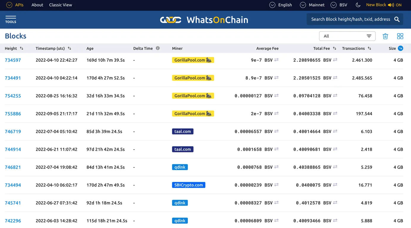
Task: Swap currency icon beside 0.00008327 BSV
Action: (276, 202)
